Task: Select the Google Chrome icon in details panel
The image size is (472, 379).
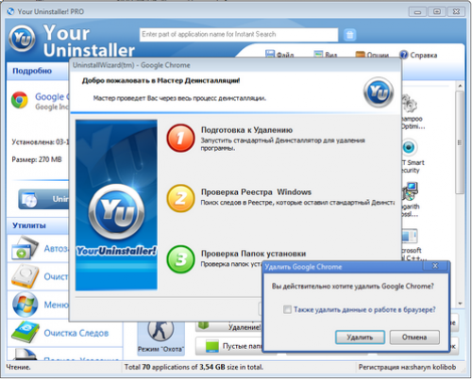Action: [x=20, y=100]
